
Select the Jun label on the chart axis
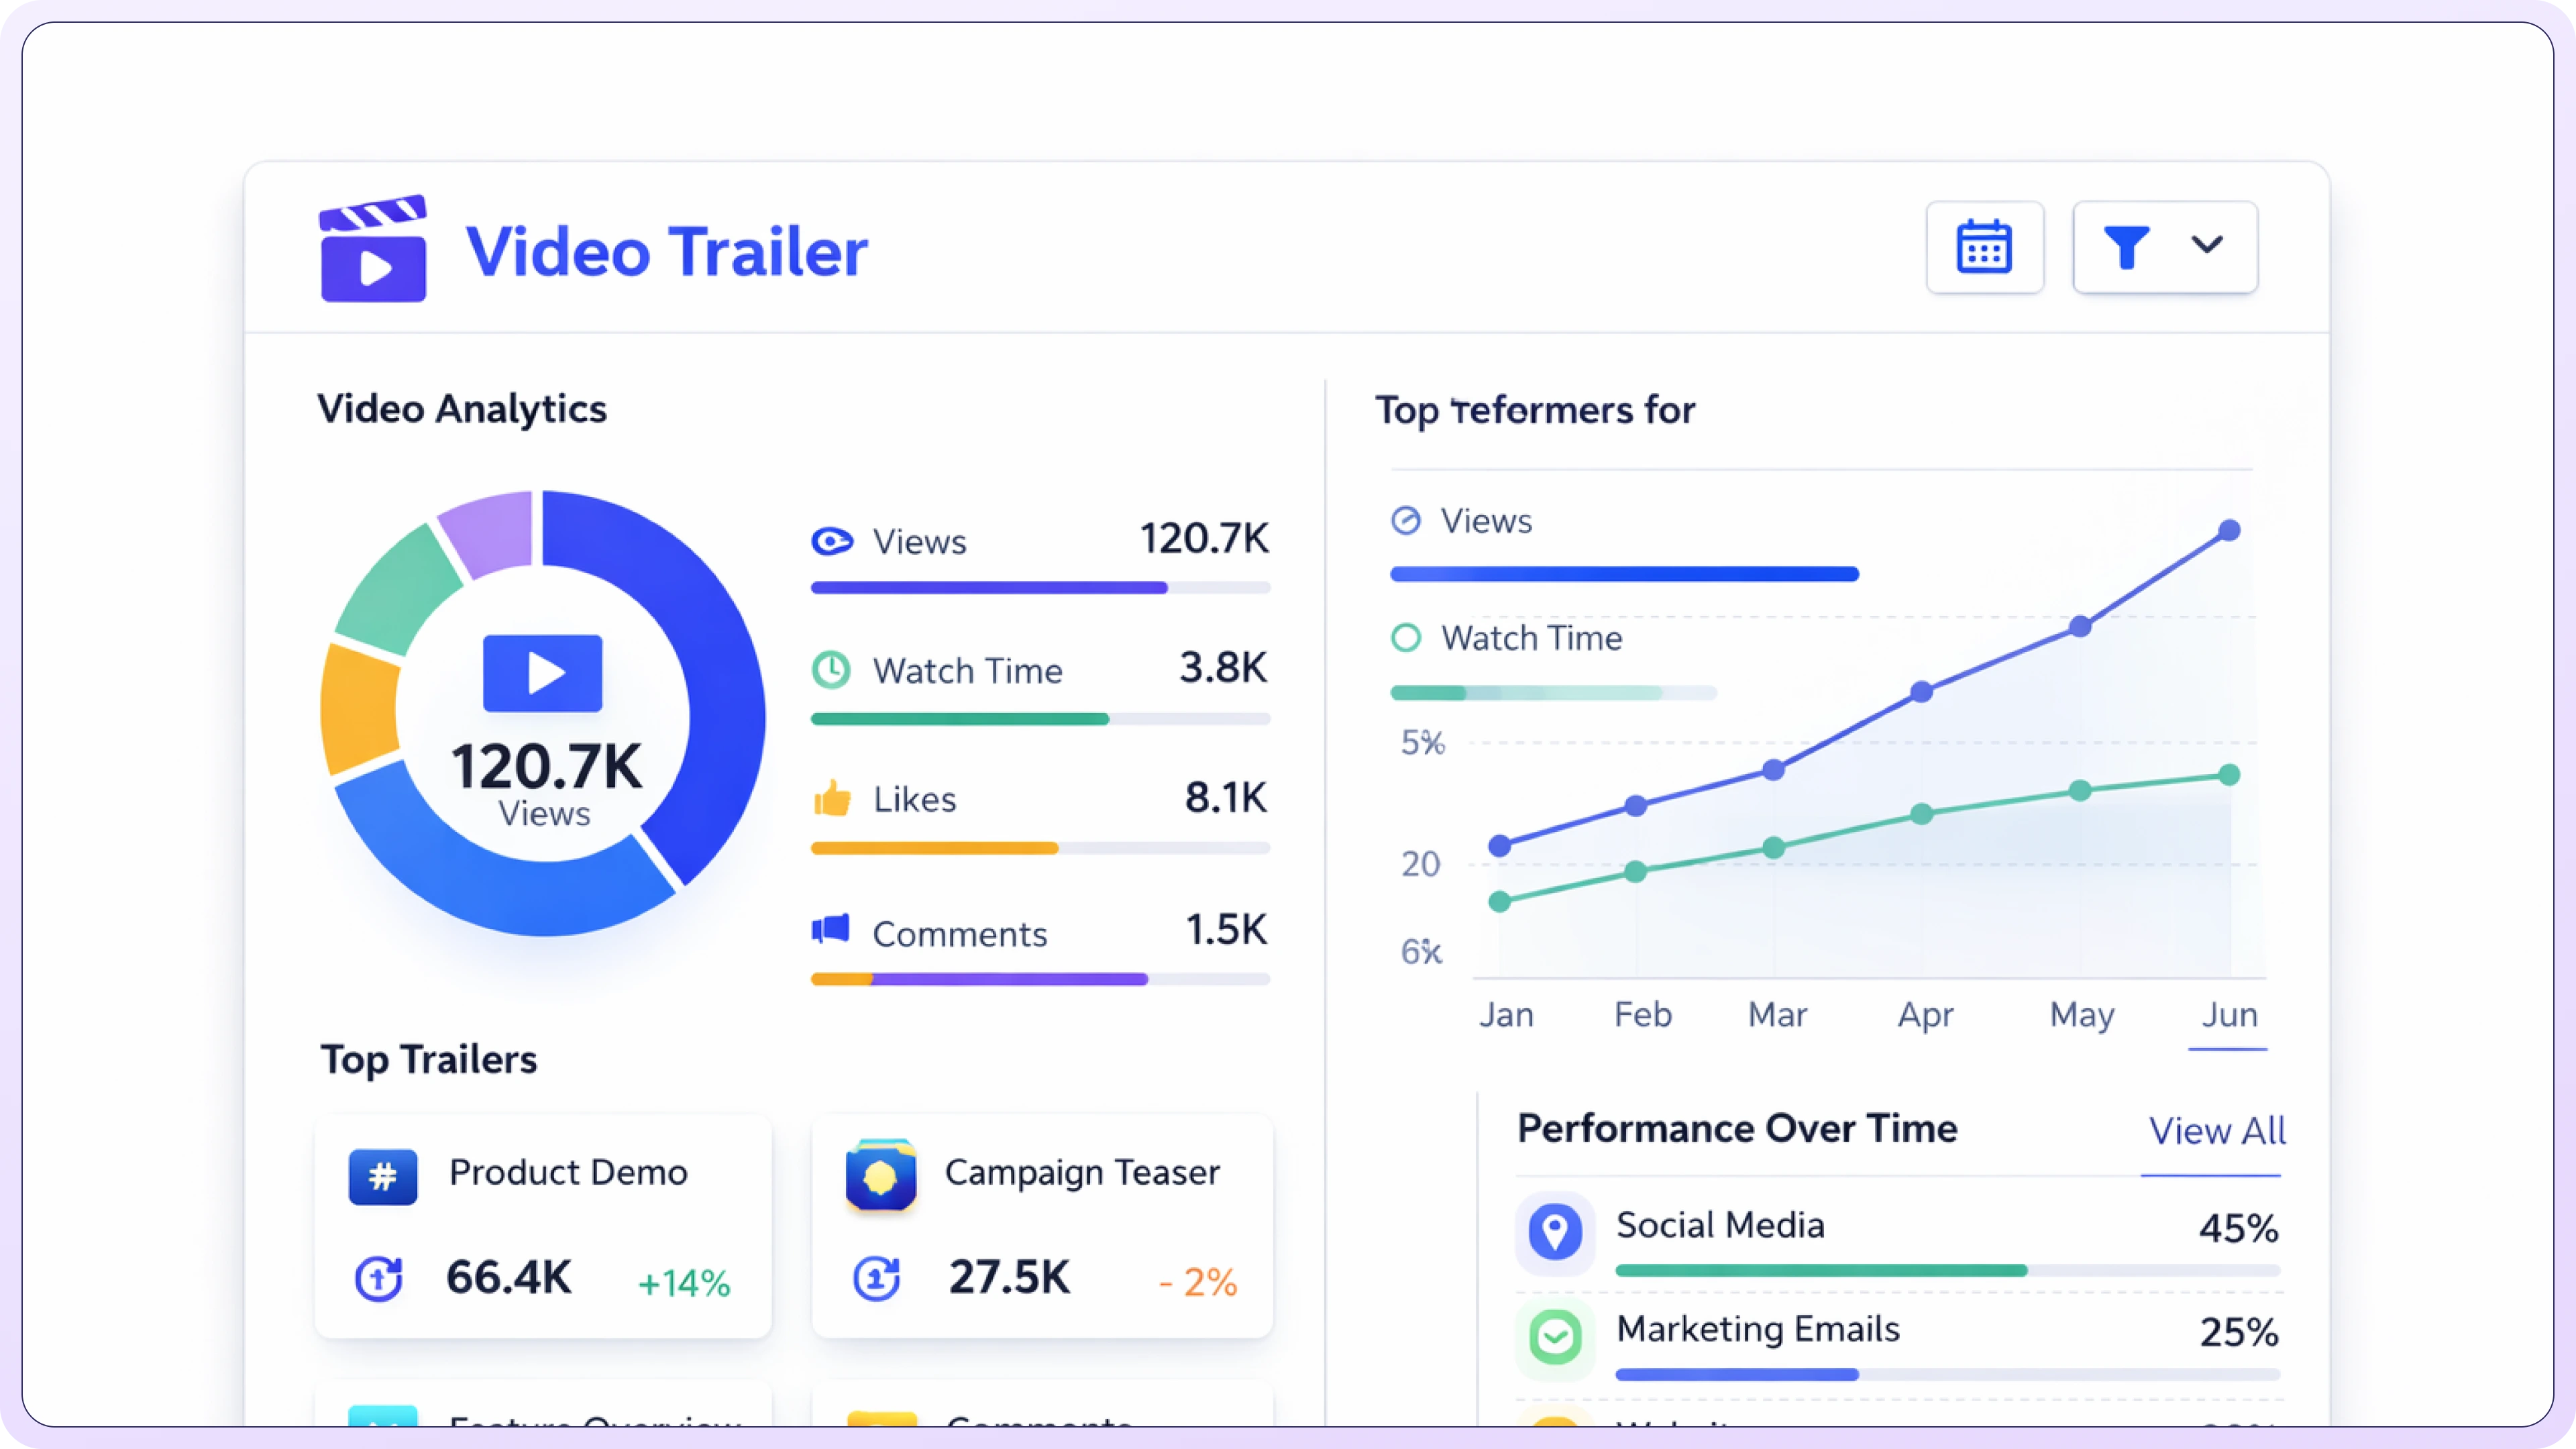2229,1014
